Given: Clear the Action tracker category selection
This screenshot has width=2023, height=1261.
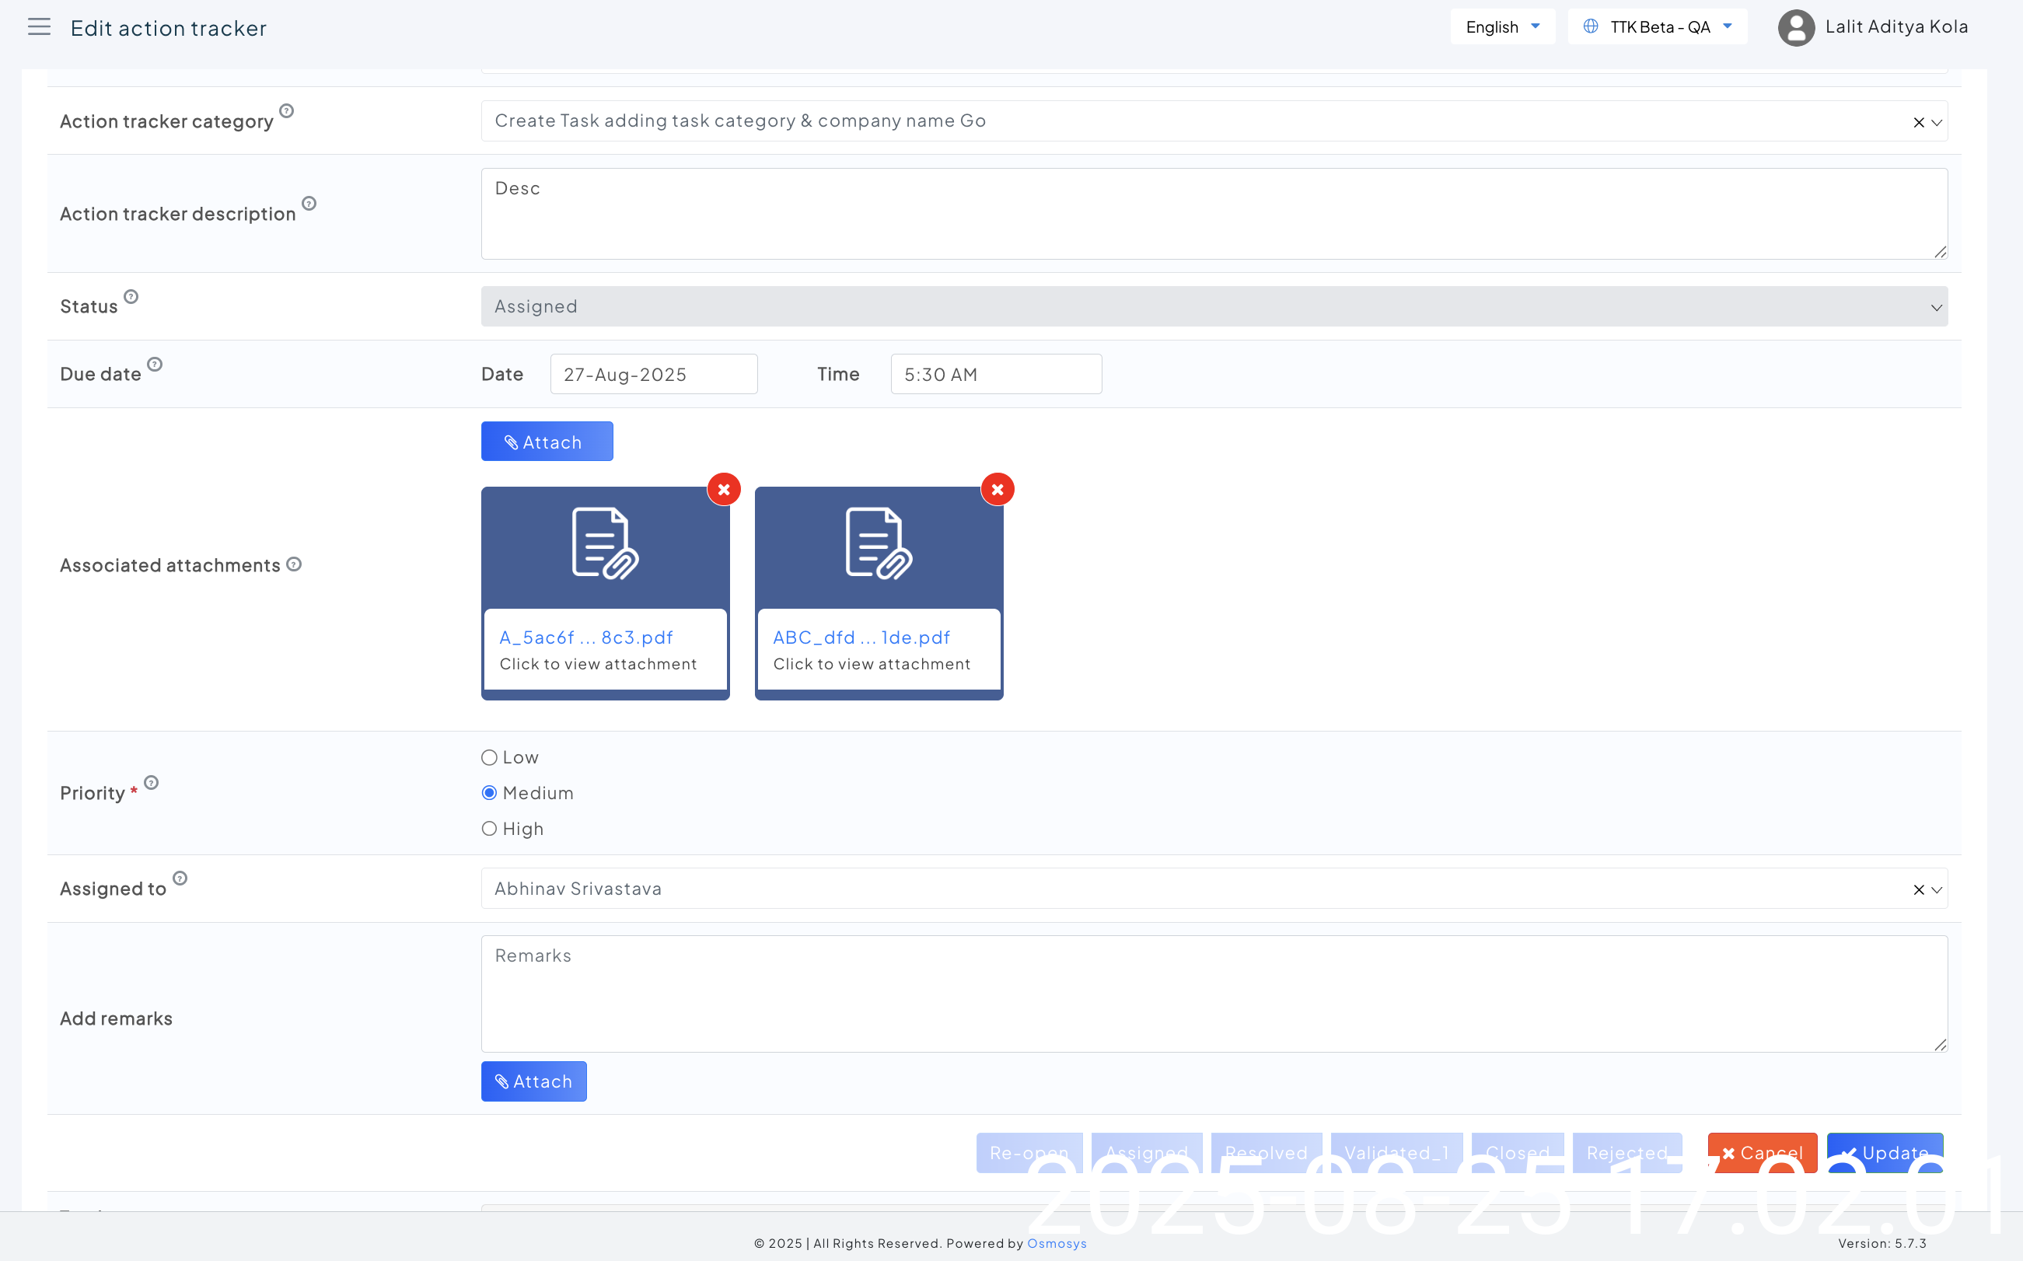Looking at the screenshot, I should click(x=1918, y=123).
